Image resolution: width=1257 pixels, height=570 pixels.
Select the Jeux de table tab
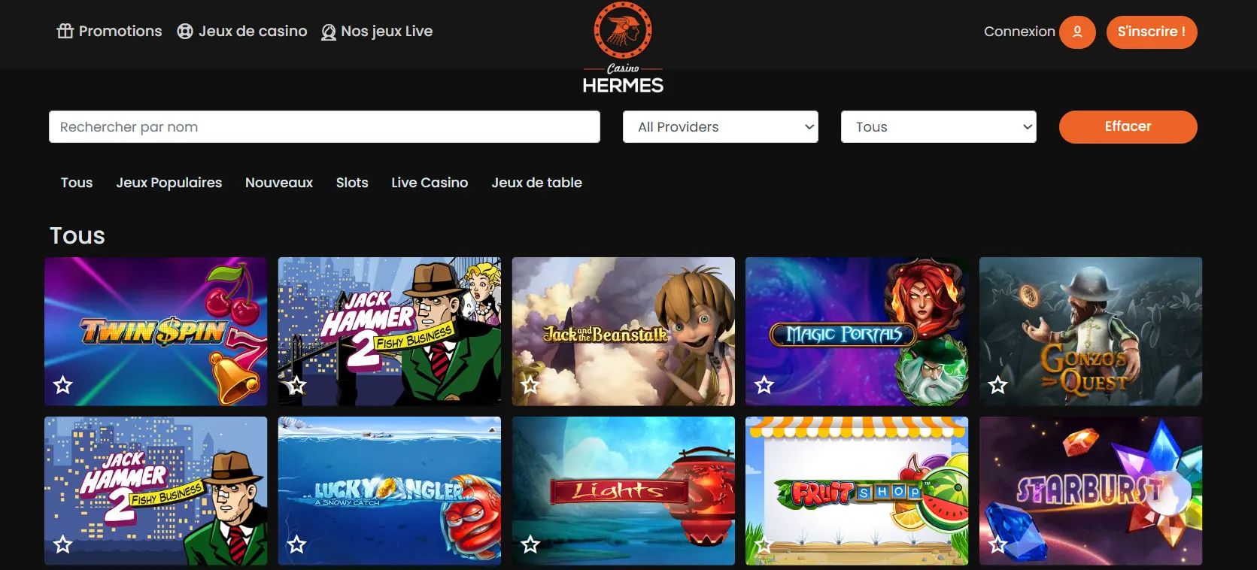click(537, 183)
